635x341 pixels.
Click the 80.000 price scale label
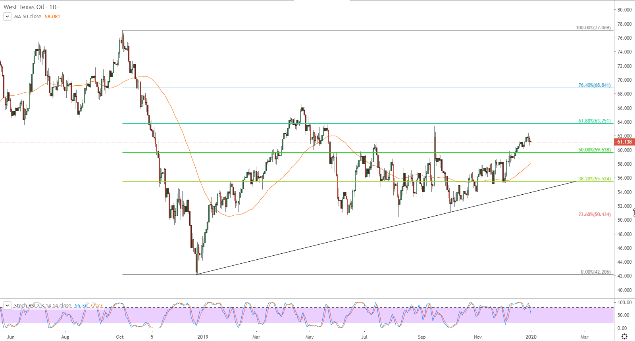click(624, 10)
